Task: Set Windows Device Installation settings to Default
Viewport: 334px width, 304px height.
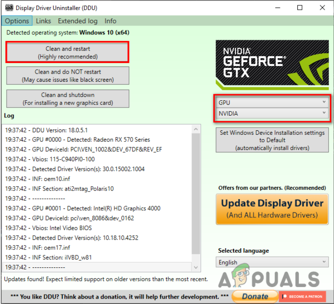Action: click(272, 140)
